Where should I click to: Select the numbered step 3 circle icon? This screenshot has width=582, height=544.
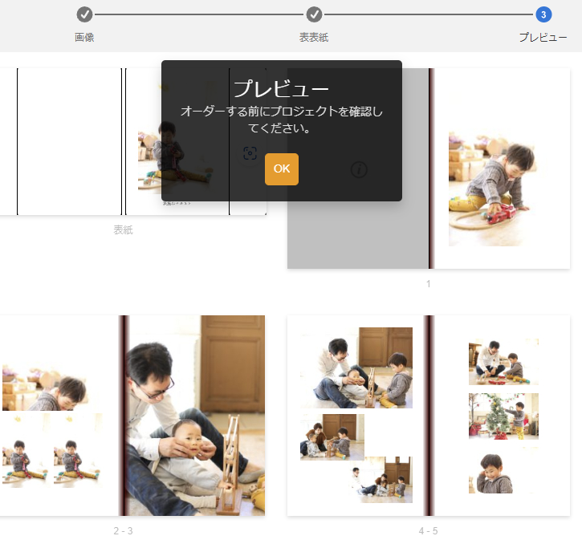pyautogui.click(x=543, y=14)
